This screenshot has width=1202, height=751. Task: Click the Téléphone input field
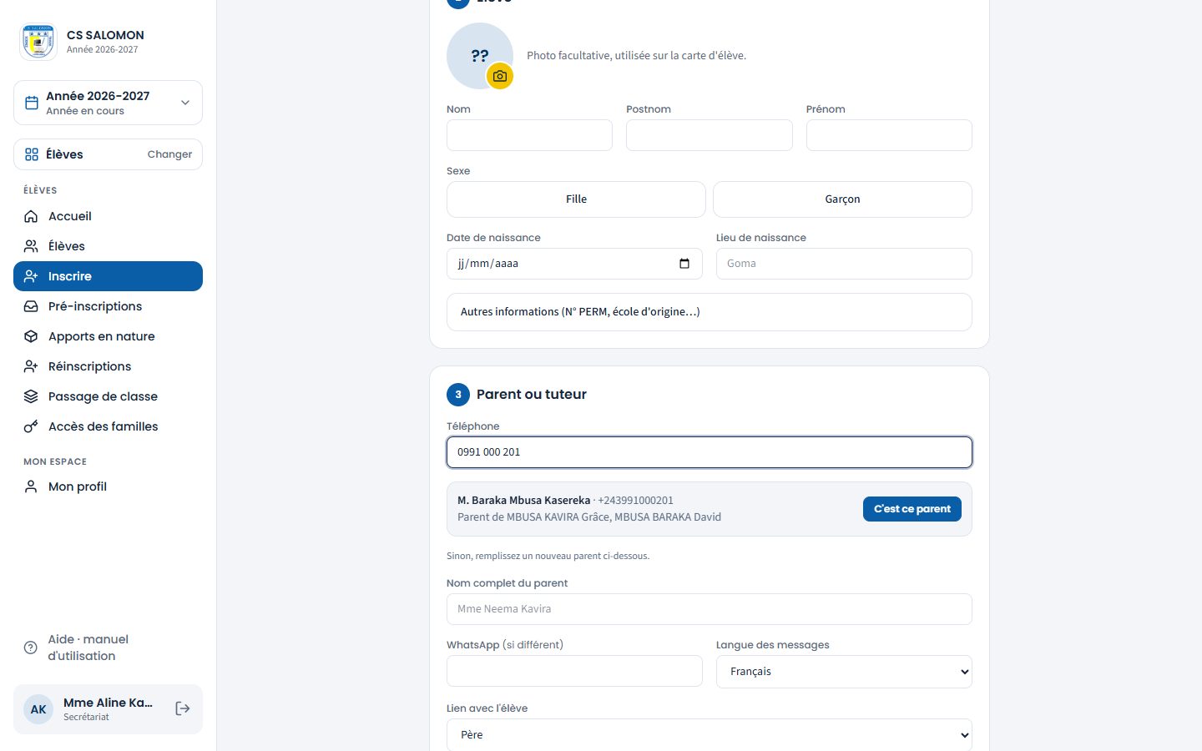[710, 452]
